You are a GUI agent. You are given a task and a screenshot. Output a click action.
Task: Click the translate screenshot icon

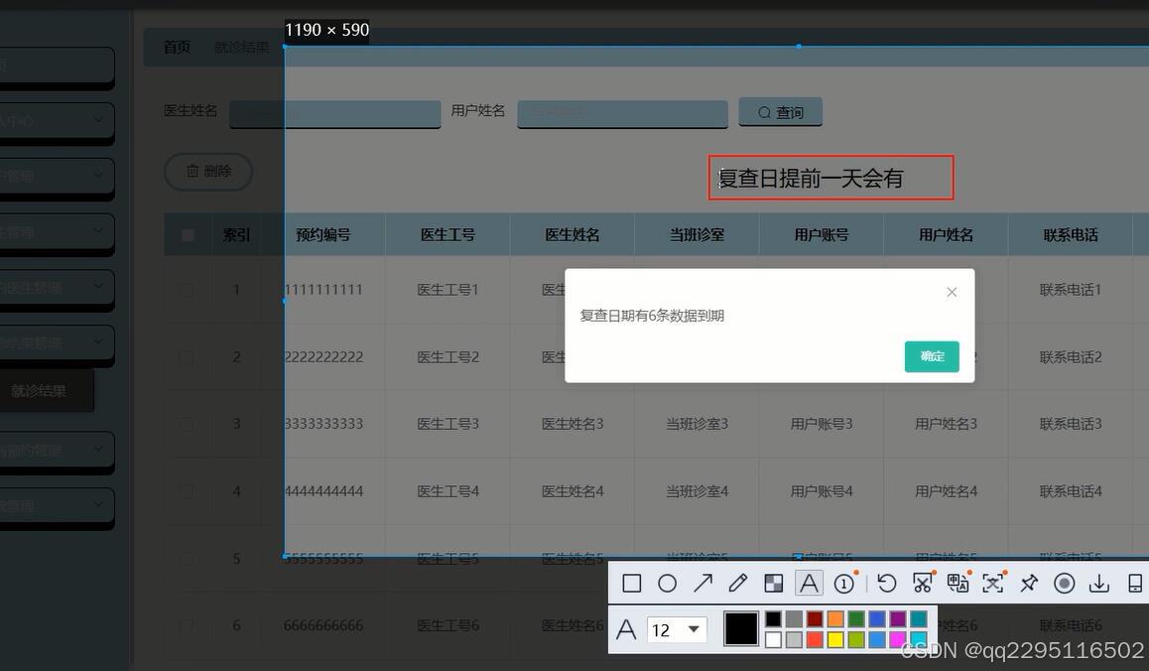point(957,584)
